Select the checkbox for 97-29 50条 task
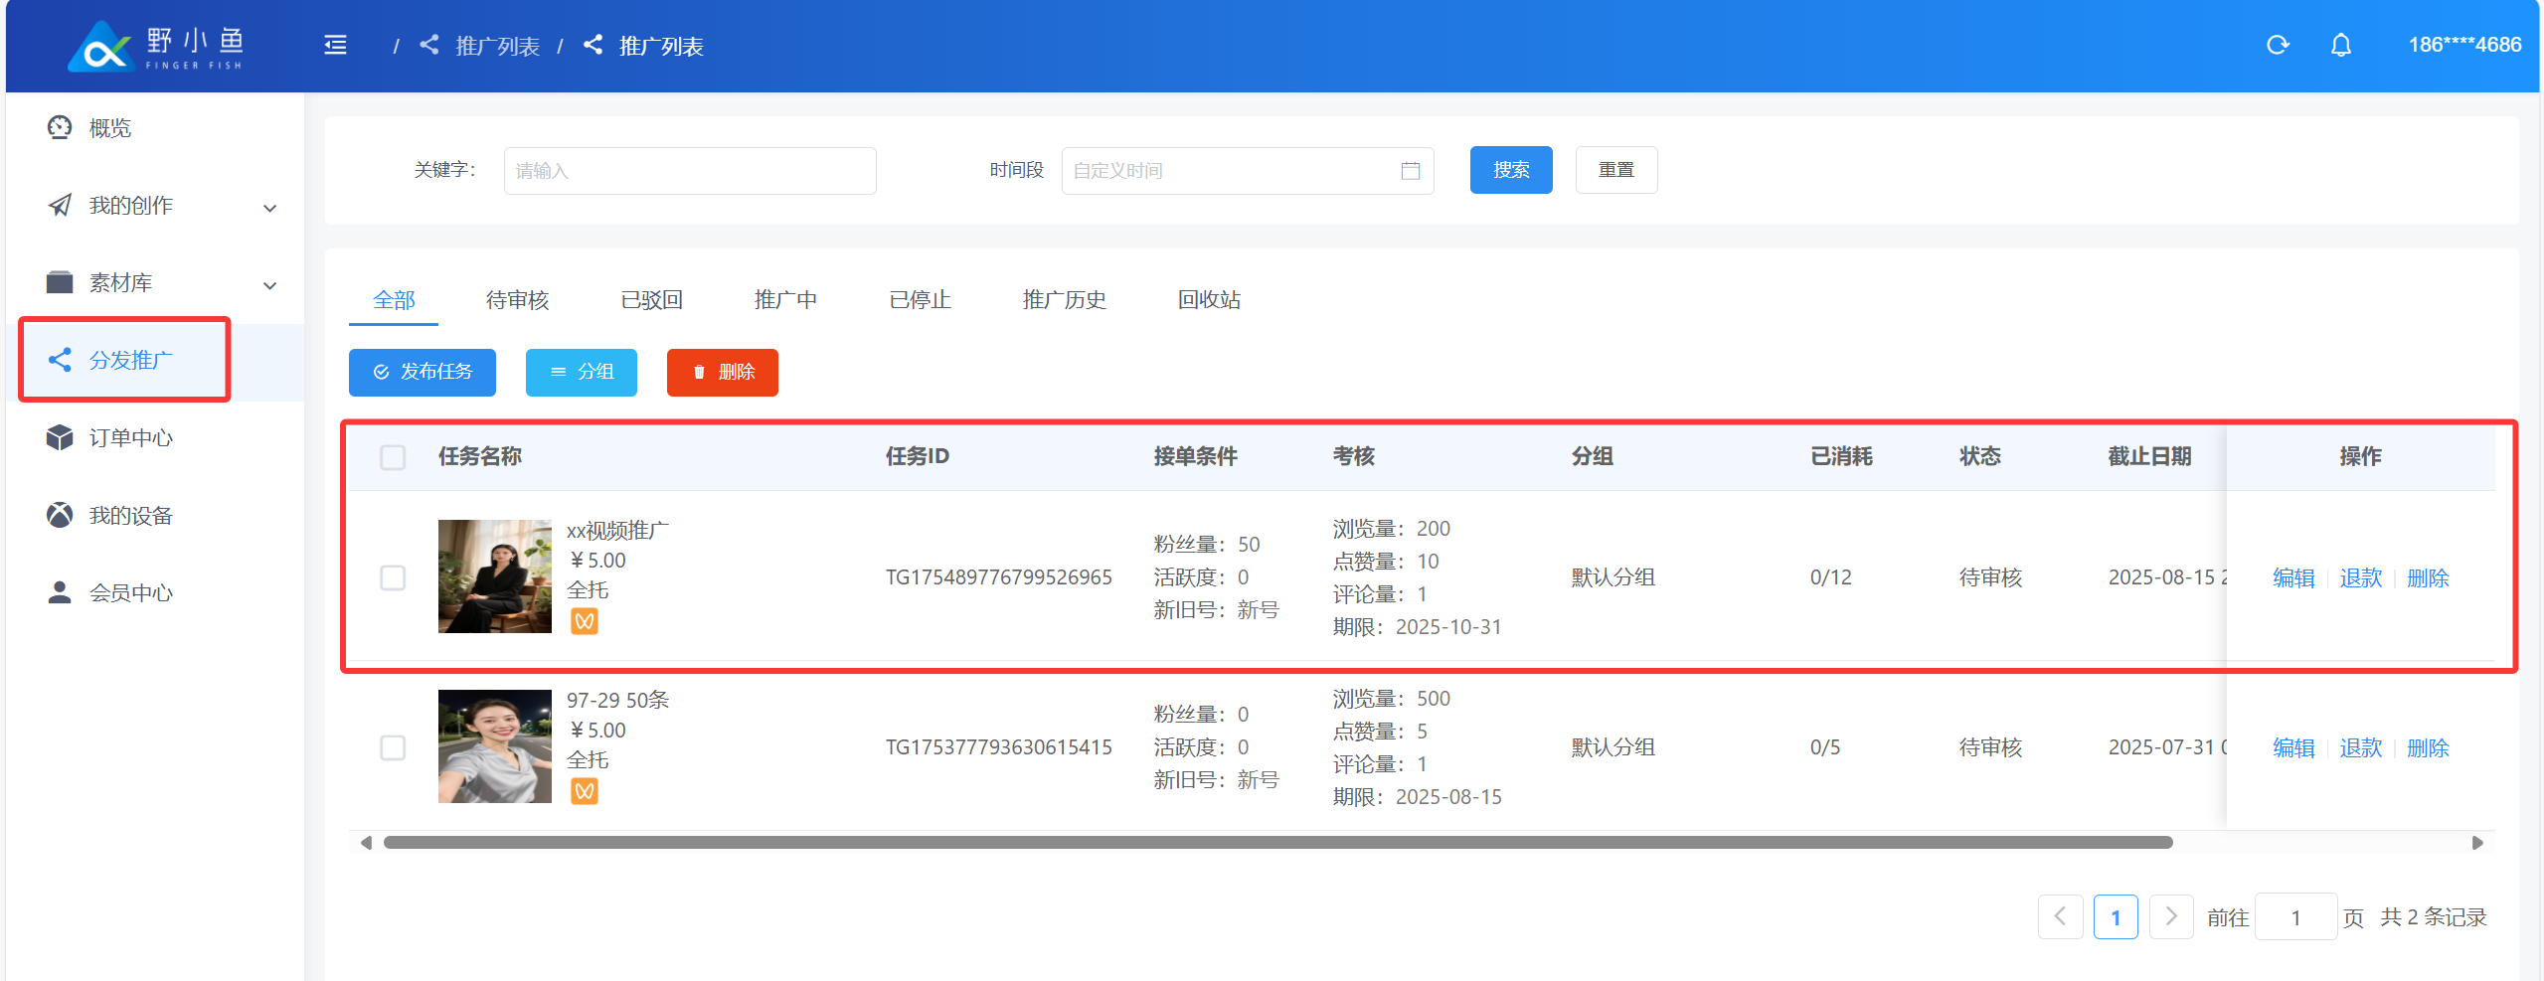This screenshot has width=2544, height=981. (x=393, y=747)
